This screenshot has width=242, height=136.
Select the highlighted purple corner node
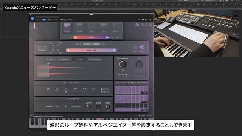pyautogui.click(x=50, y=43)
